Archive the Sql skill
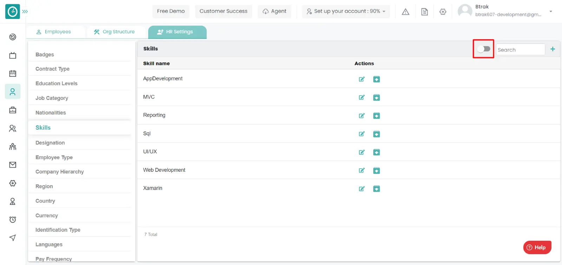 pos(376,134)
